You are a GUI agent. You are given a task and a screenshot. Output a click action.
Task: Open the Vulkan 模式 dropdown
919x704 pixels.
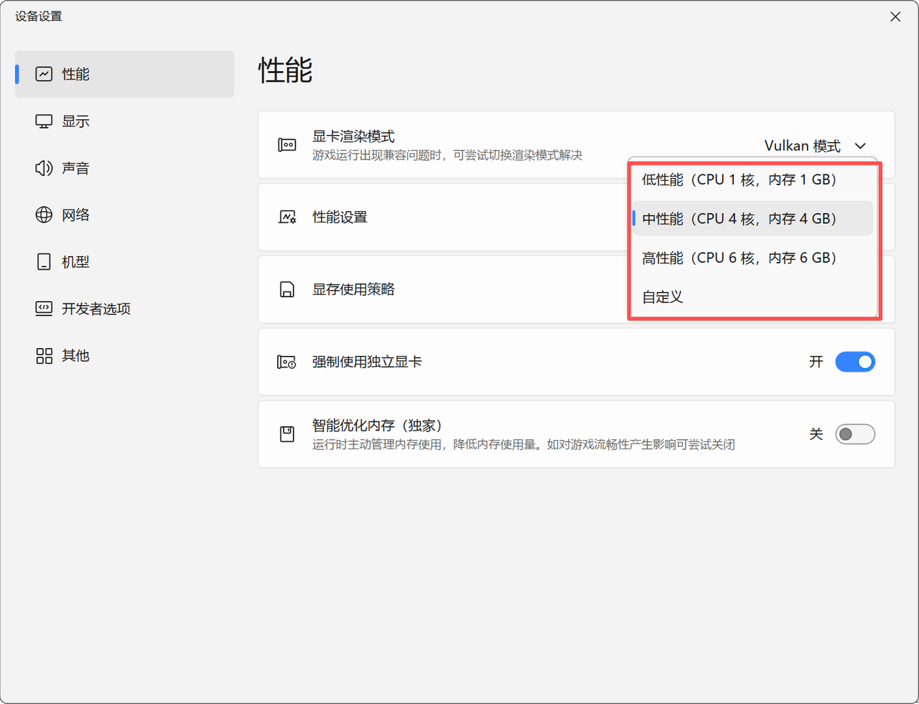pyautogui.click(x=816, y=146)
